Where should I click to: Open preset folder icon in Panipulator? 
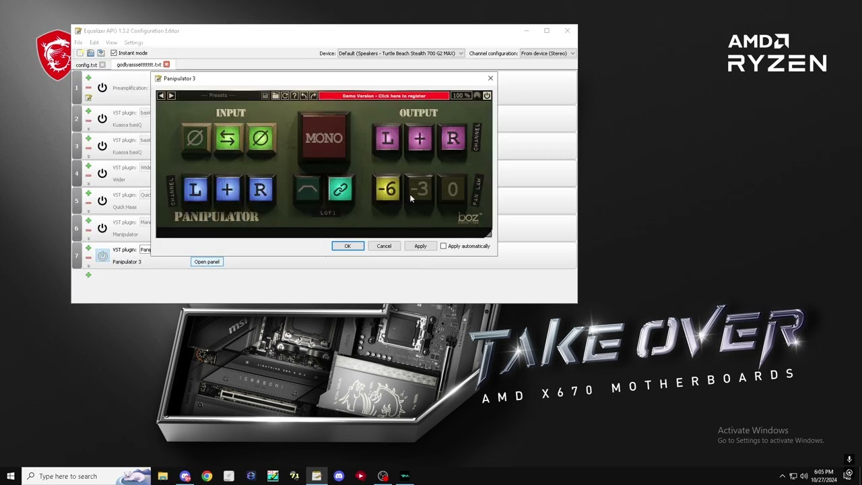tap(275, 96)
